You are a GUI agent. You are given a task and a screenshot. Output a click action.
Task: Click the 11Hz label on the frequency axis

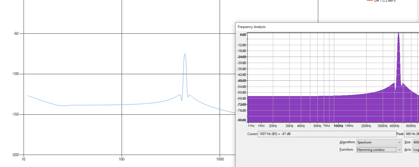point(251,126)
